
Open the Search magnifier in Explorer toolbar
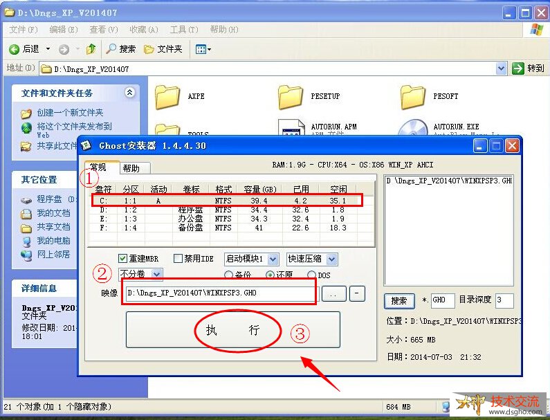111,48
